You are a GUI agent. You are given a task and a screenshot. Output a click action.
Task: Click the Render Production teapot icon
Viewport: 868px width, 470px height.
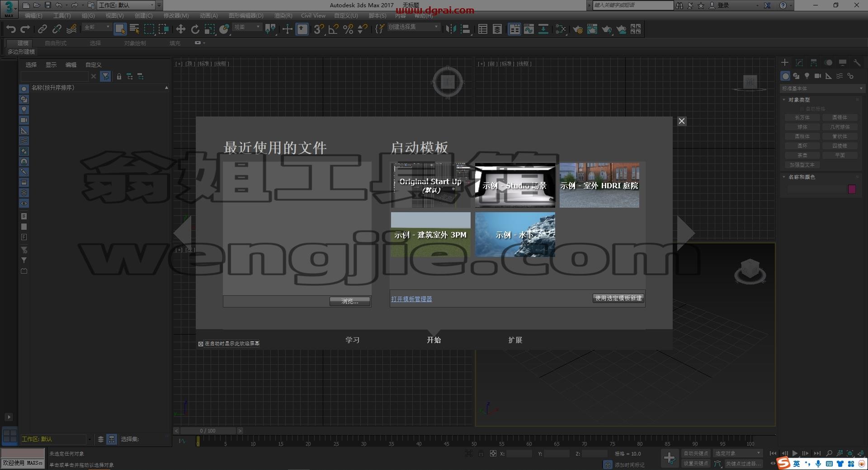tap(606, 29)
